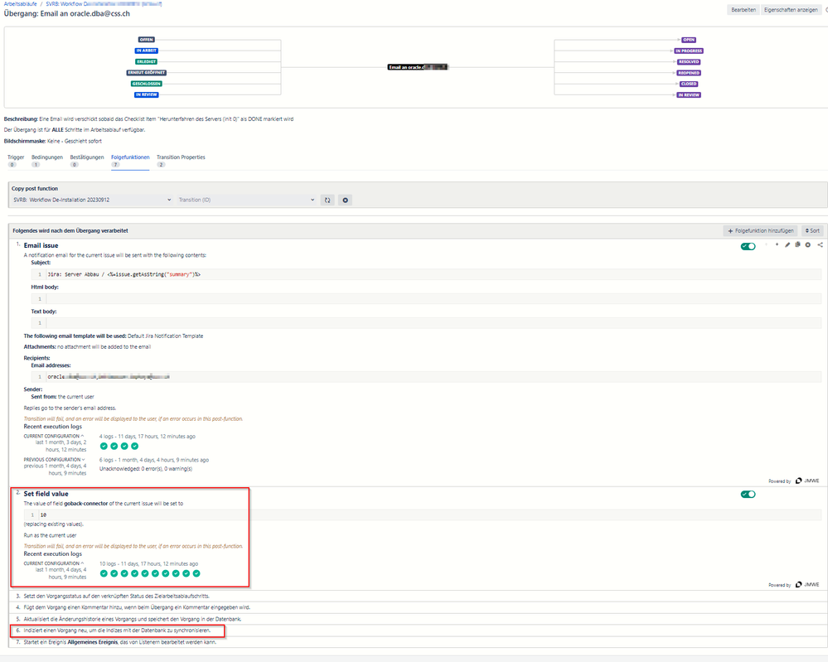The image size is (828, 662).
Task: Select row 3 'Setzt den Vorgangsstatus'
Action: click(x=418, y=596)
